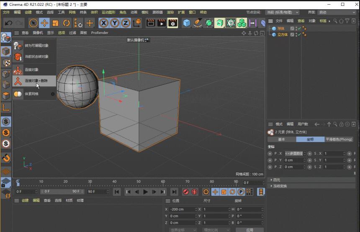Expand the 冻结变换 section
The image size is (360, 232).
280,186
